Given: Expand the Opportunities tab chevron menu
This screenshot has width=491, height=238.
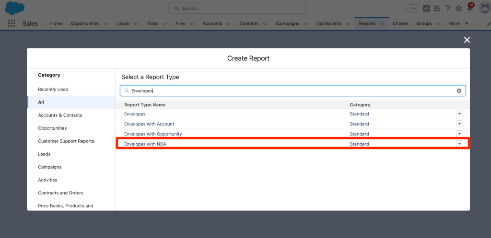Looking at the screenshot, I should [106, 23].
